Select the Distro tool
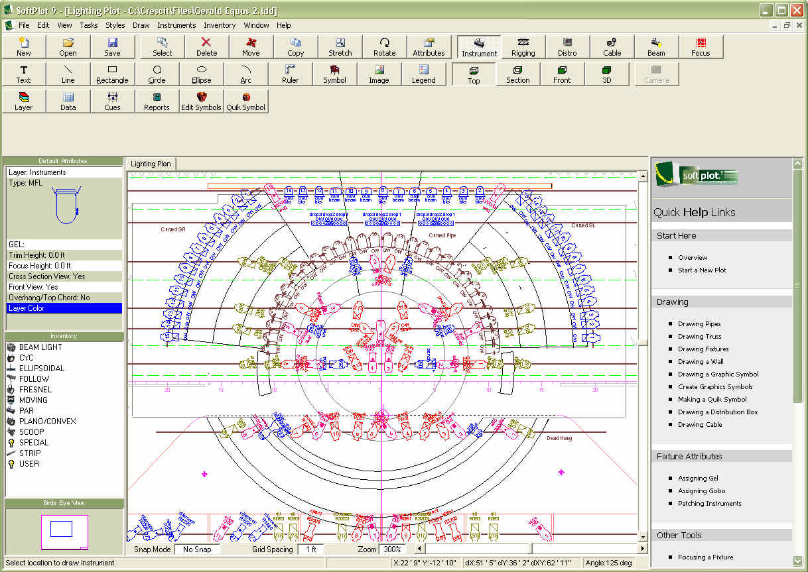The image size is (808, 572). pyautogui.click(x=567, y=46)
